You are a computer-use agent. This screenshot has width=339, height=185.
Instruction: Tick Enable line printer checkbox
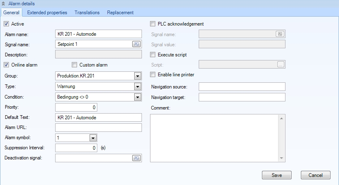click(153, 75)
